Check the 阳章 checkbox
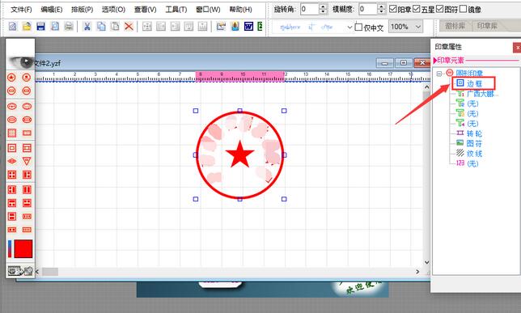The image size is (521, 313). click(x=393, y=9)
